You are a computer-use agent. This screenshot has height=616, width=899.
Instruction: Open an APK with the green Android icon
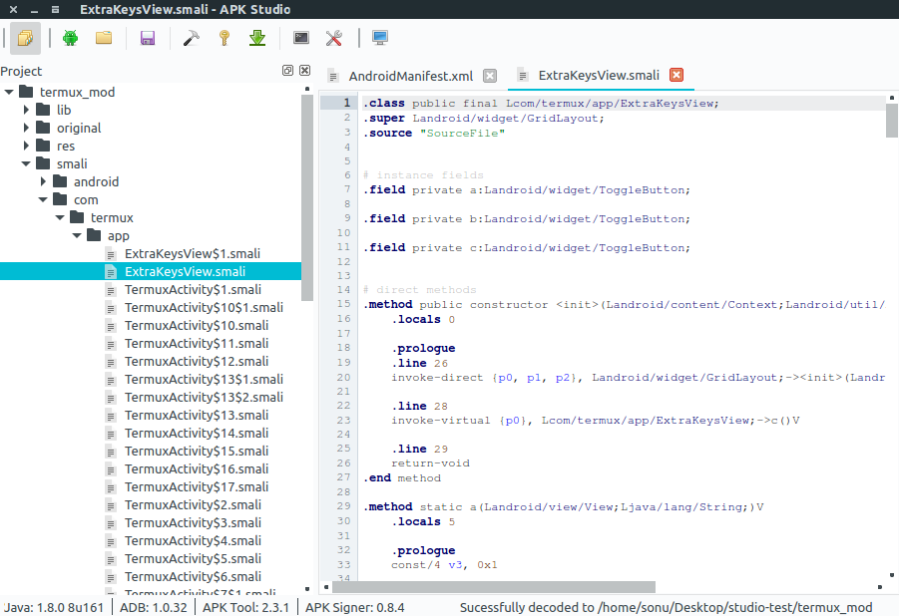(x=71, y=39)
